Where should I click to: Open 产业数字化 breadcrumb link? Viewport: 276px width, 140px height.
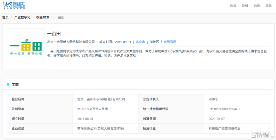22,17
